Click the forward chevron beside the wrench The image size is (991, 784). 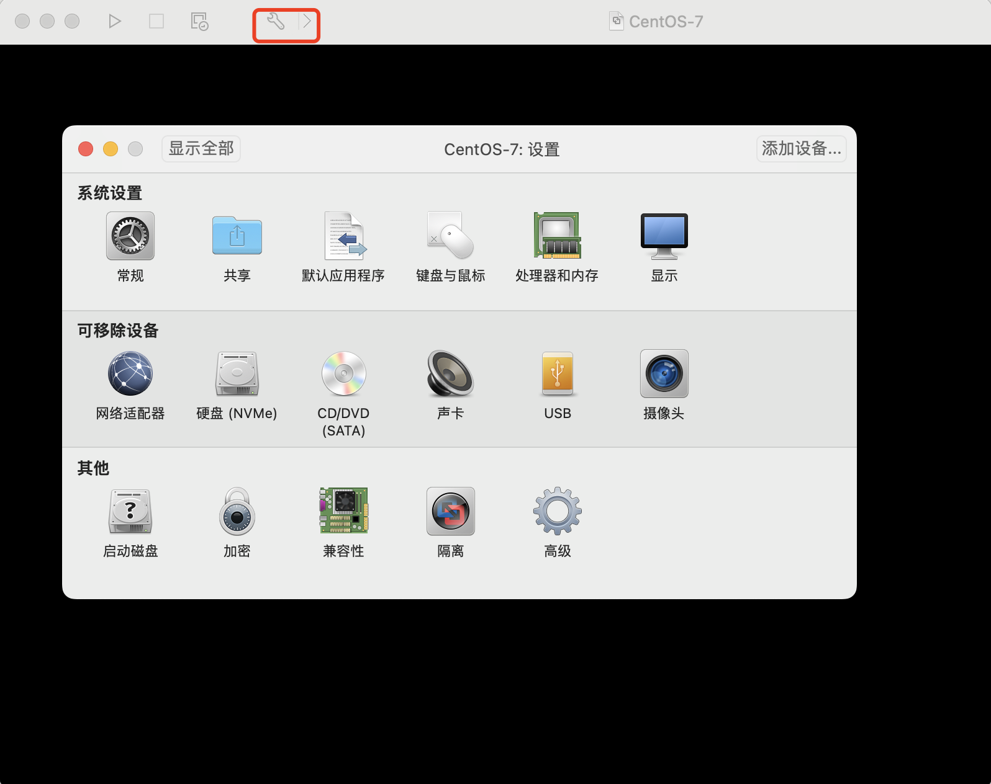307,21
